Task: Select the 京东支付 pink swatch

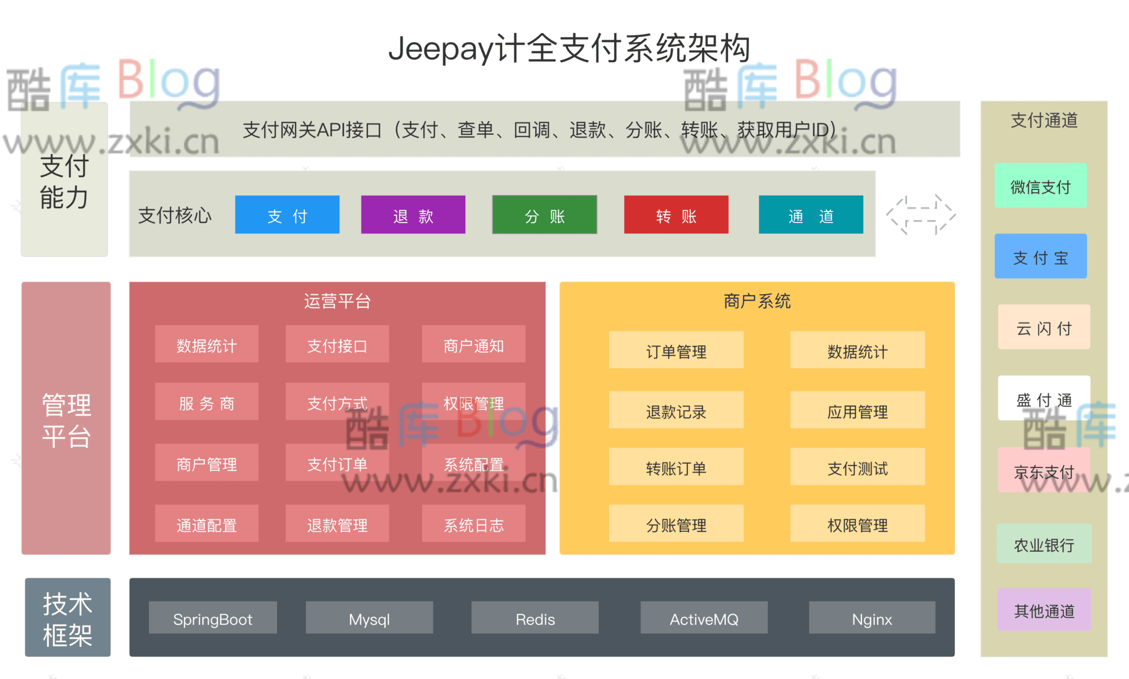Action: pos(1044,471)
